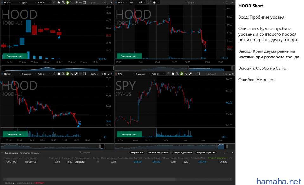The image size is (304, 185).
Task: Click the HOOD 15m chart range navigator handle
Action: point(188,68)
